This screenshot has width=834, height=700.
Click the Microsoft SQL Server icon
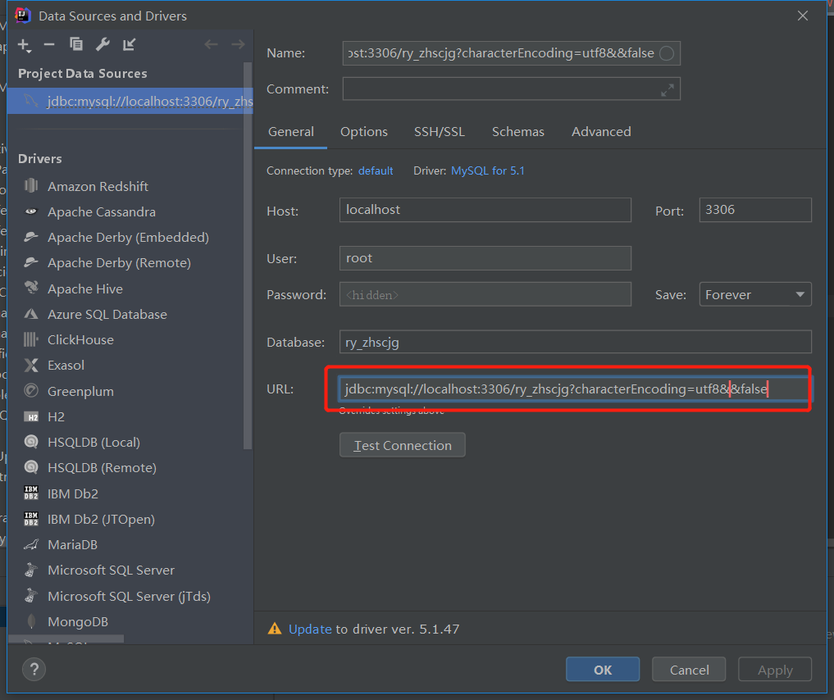pos(31,570)
